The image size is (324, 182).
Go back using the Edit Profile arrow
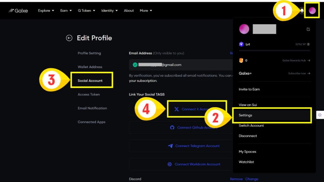click(69, 38)
